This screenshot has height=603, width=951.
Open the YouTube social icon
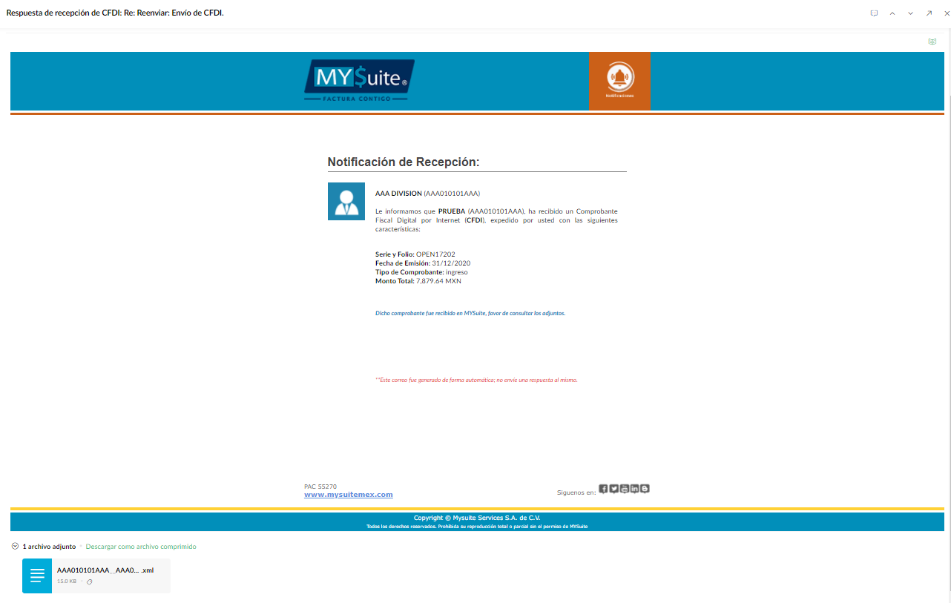coord(624,489)
